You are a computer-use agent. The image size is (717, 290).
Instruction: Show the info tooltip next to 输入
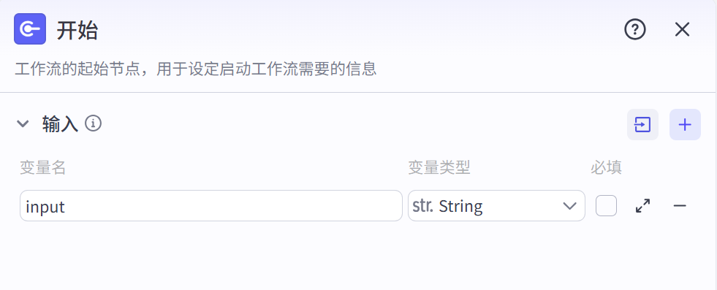94,123
